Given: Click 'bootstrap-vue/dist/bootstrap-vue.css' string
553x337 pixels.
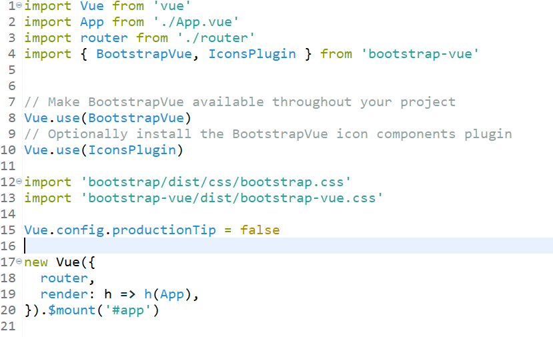Looking at the screenshot, I should (231, 198).
